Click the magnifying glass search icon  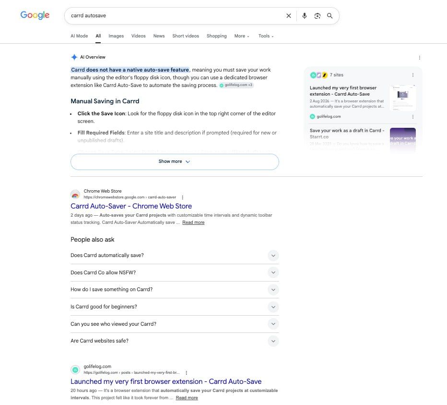pyautogui.click(x=329, y=16)
